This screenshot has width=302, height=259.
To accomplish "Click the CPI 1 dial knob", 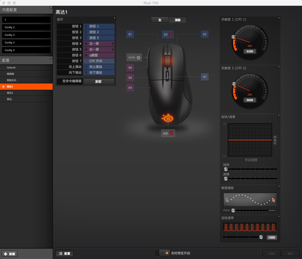I will coord(233,37).
